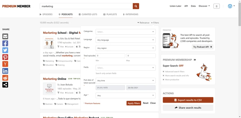
Task: Open the API link in header
Action: coord(186,6)
